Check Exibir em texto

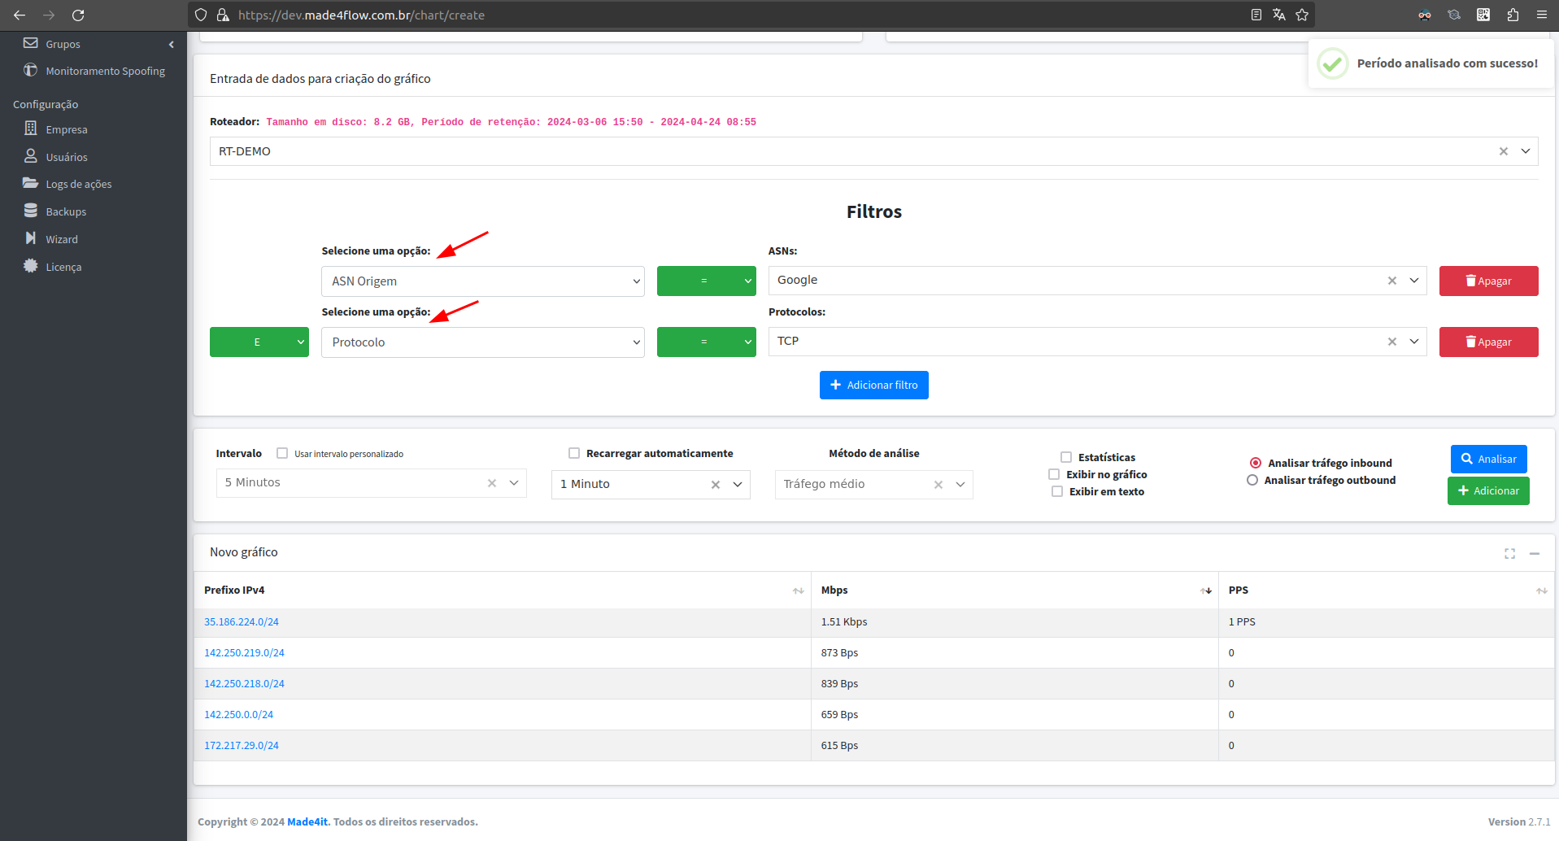click(x=1057, y=491)
